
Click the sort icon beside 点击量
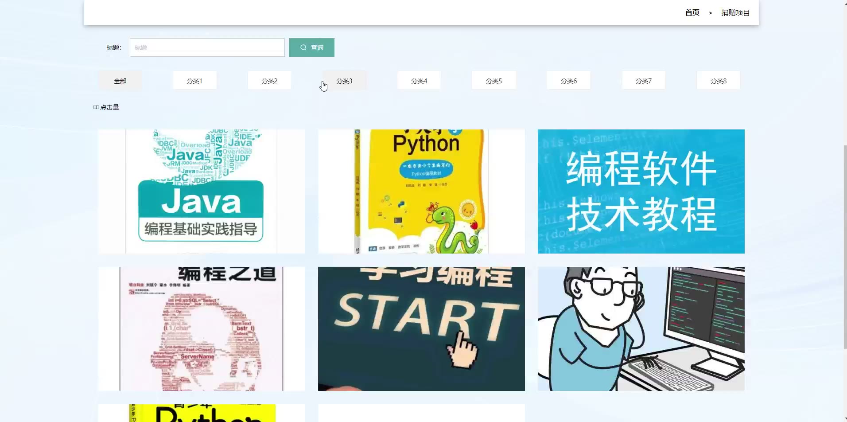(x=96, y=107)
